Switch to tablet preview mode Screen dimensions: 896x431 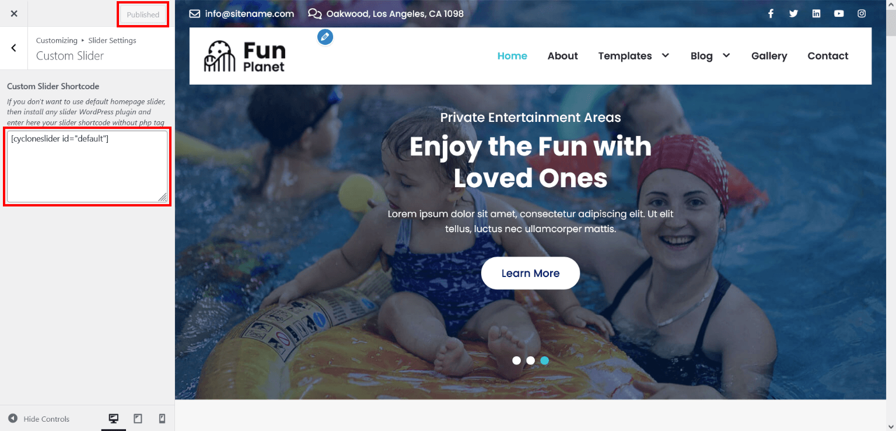click(x=138, y=419)
